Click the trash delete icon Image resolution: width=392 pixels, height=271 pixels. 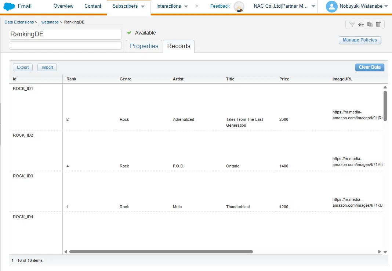click(378, 24)
